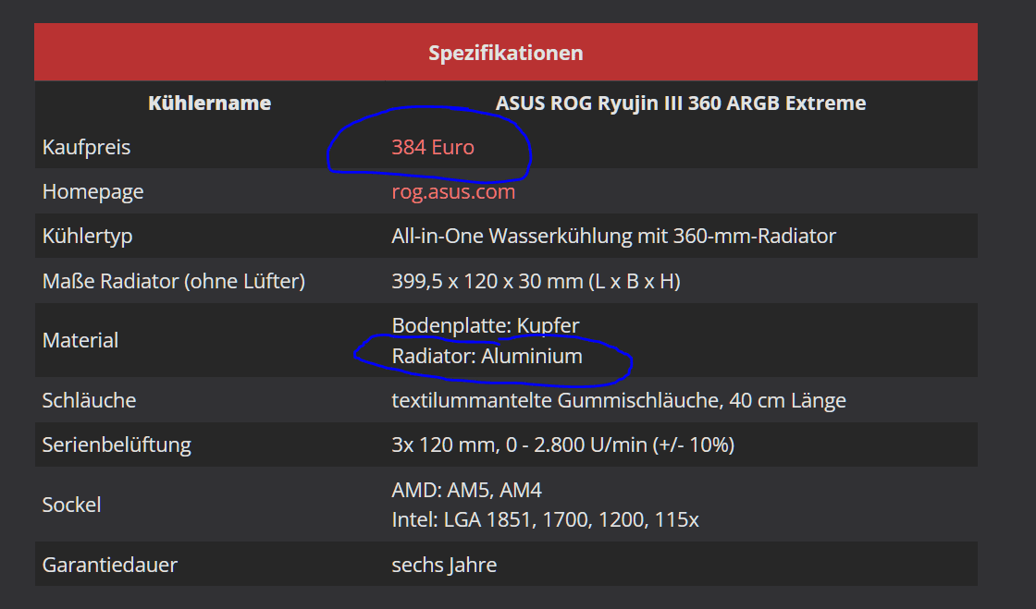Screen dimensions: 1036x609
Task: Click the Sockel row label
Action: [x=71, y=505]
